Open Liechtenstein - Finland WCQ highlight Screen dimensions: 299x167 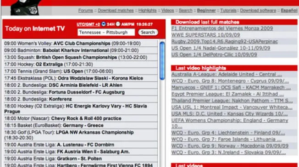[228, 133]
